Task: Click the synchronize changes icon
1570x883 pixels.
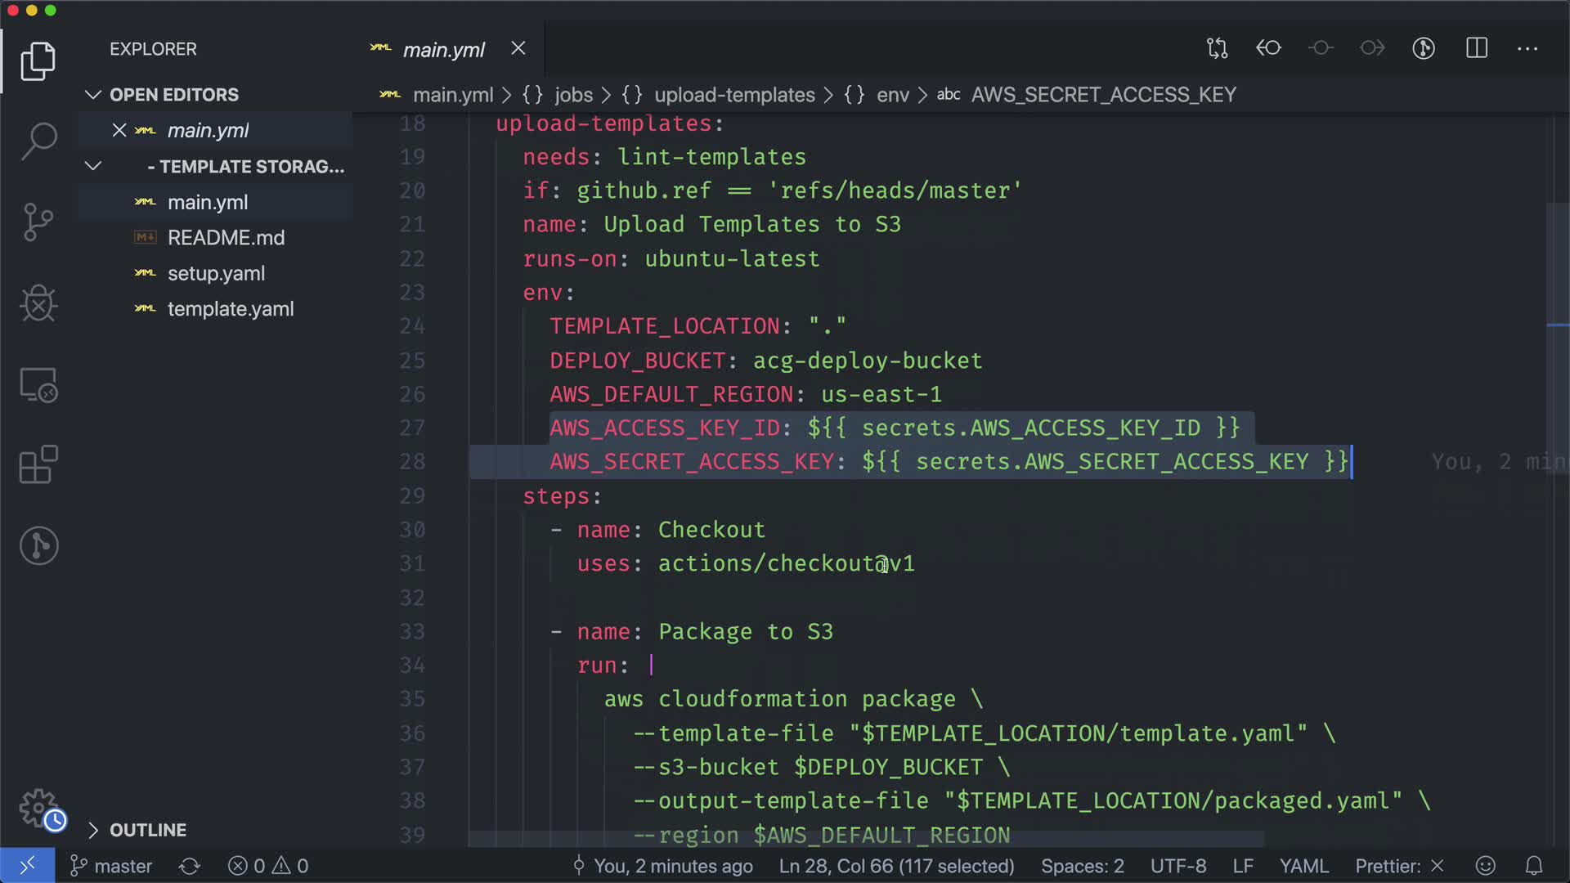Action: click(x=190, y=866)
